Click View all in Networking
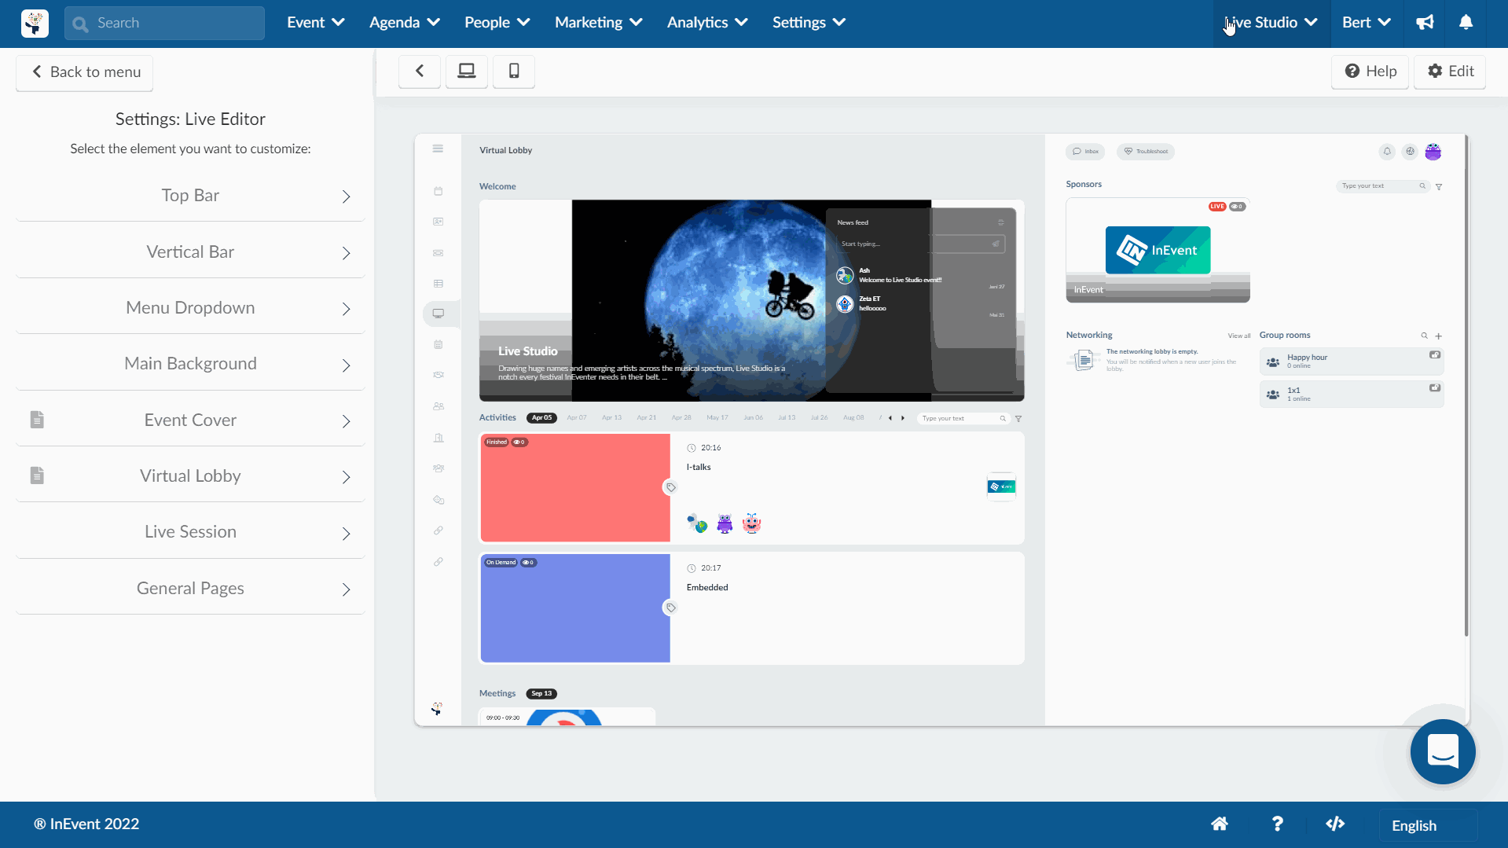The image size is (1508, 848). pos(1238,336)
